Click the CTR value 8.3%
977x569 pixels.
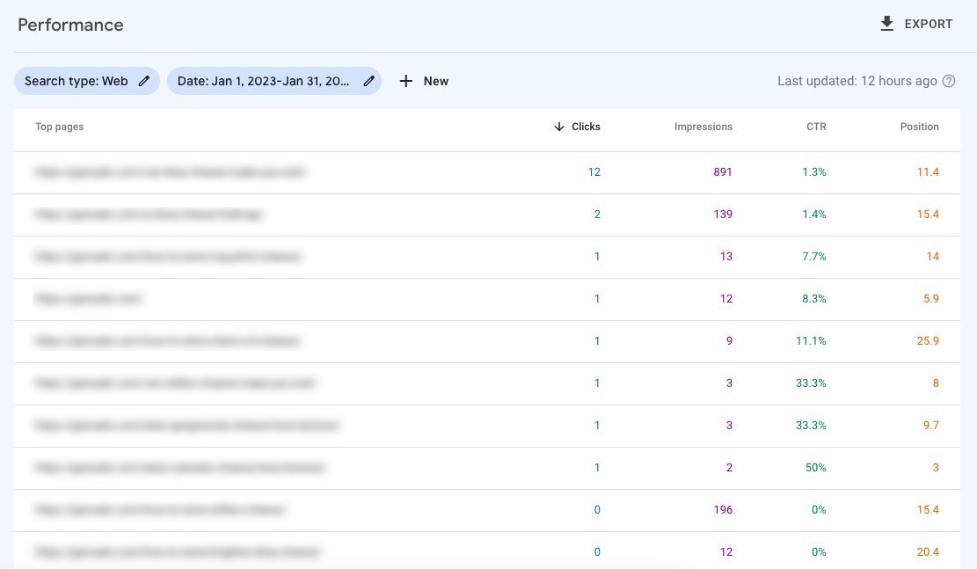click(x=813, y=298)
